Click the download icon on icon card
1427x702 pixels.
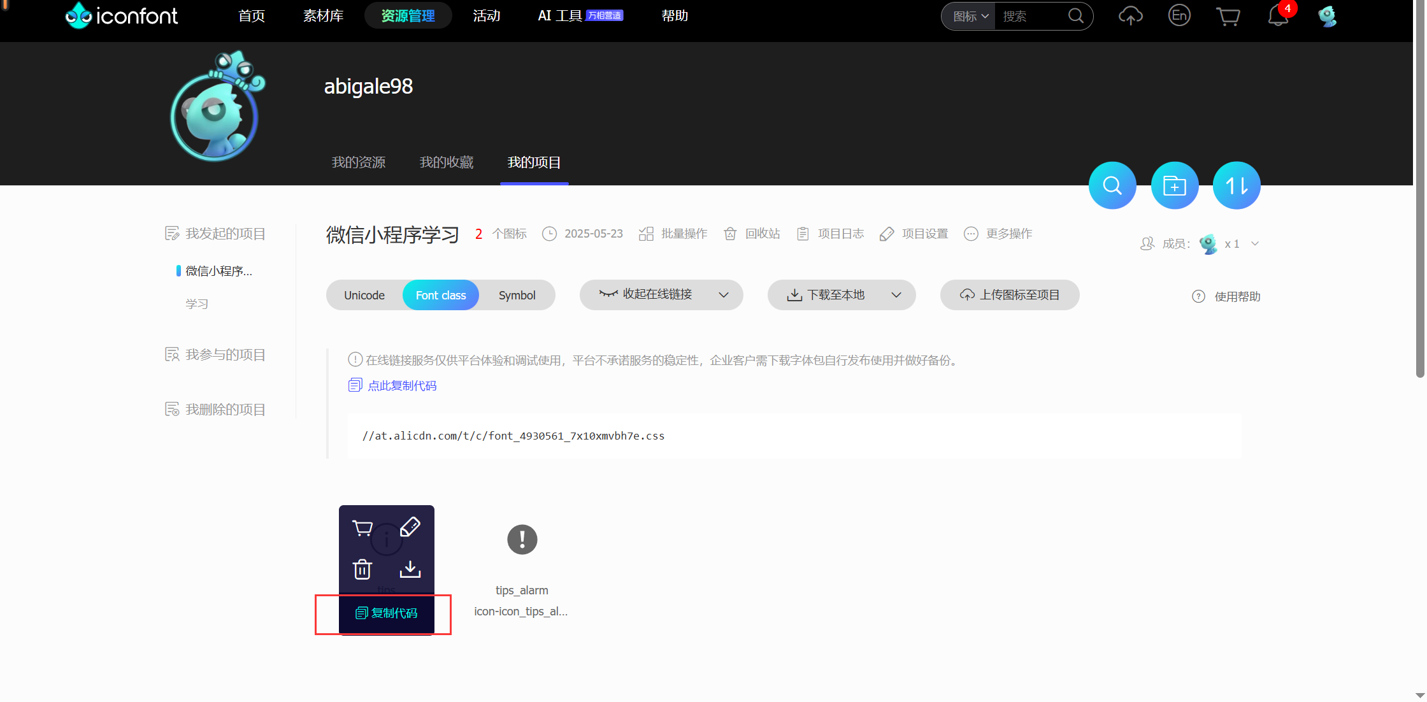410,569
